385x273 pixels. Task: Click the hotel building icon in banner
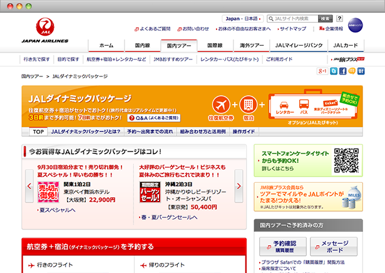coord(249,105)
